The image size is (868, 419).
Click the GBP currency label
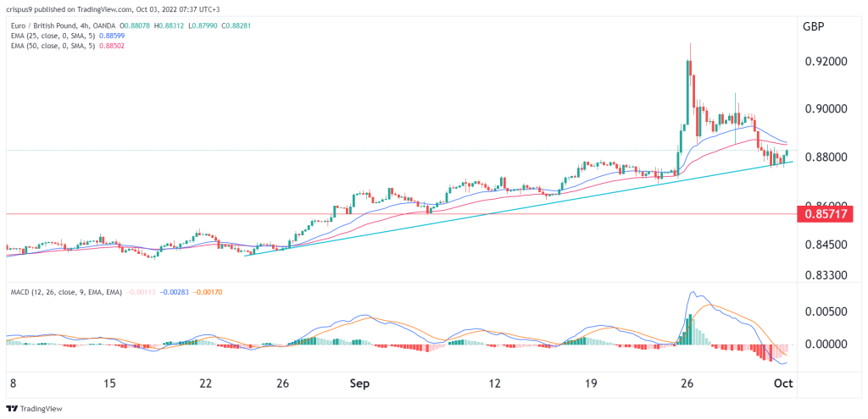815,26
